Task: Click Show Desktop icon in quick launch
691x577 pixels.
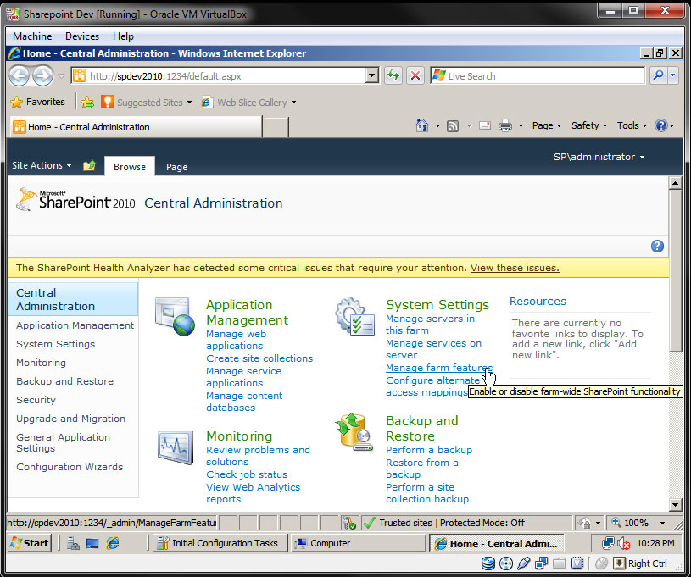Action: tap(92, 543)
